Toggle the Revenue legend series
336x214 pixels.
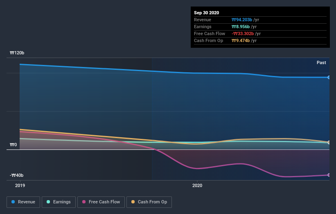[23, 202]
